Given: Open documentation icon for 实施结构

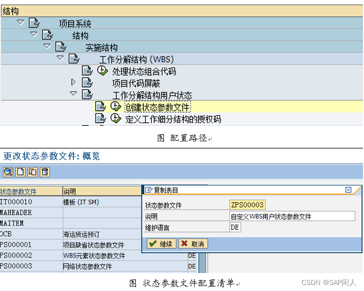Looking at the screenshot, I should click(x=61, y=46).
